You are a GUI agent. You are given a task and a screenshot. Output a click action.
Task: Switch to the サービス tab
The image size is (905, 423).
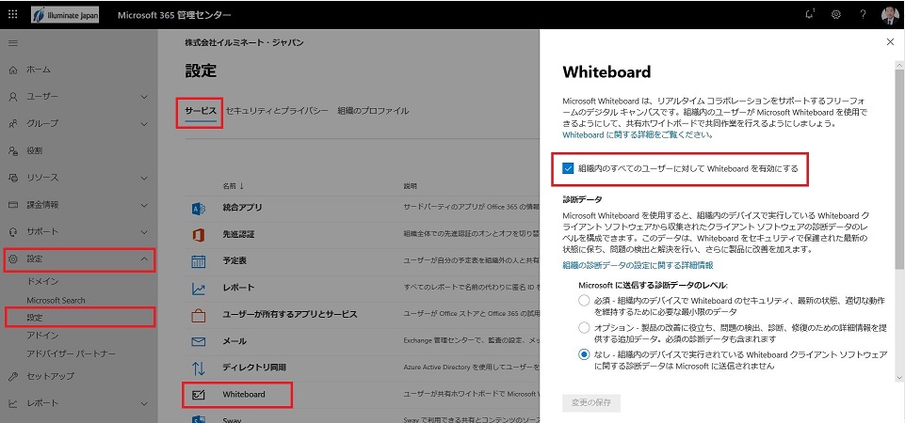point(201,111)
